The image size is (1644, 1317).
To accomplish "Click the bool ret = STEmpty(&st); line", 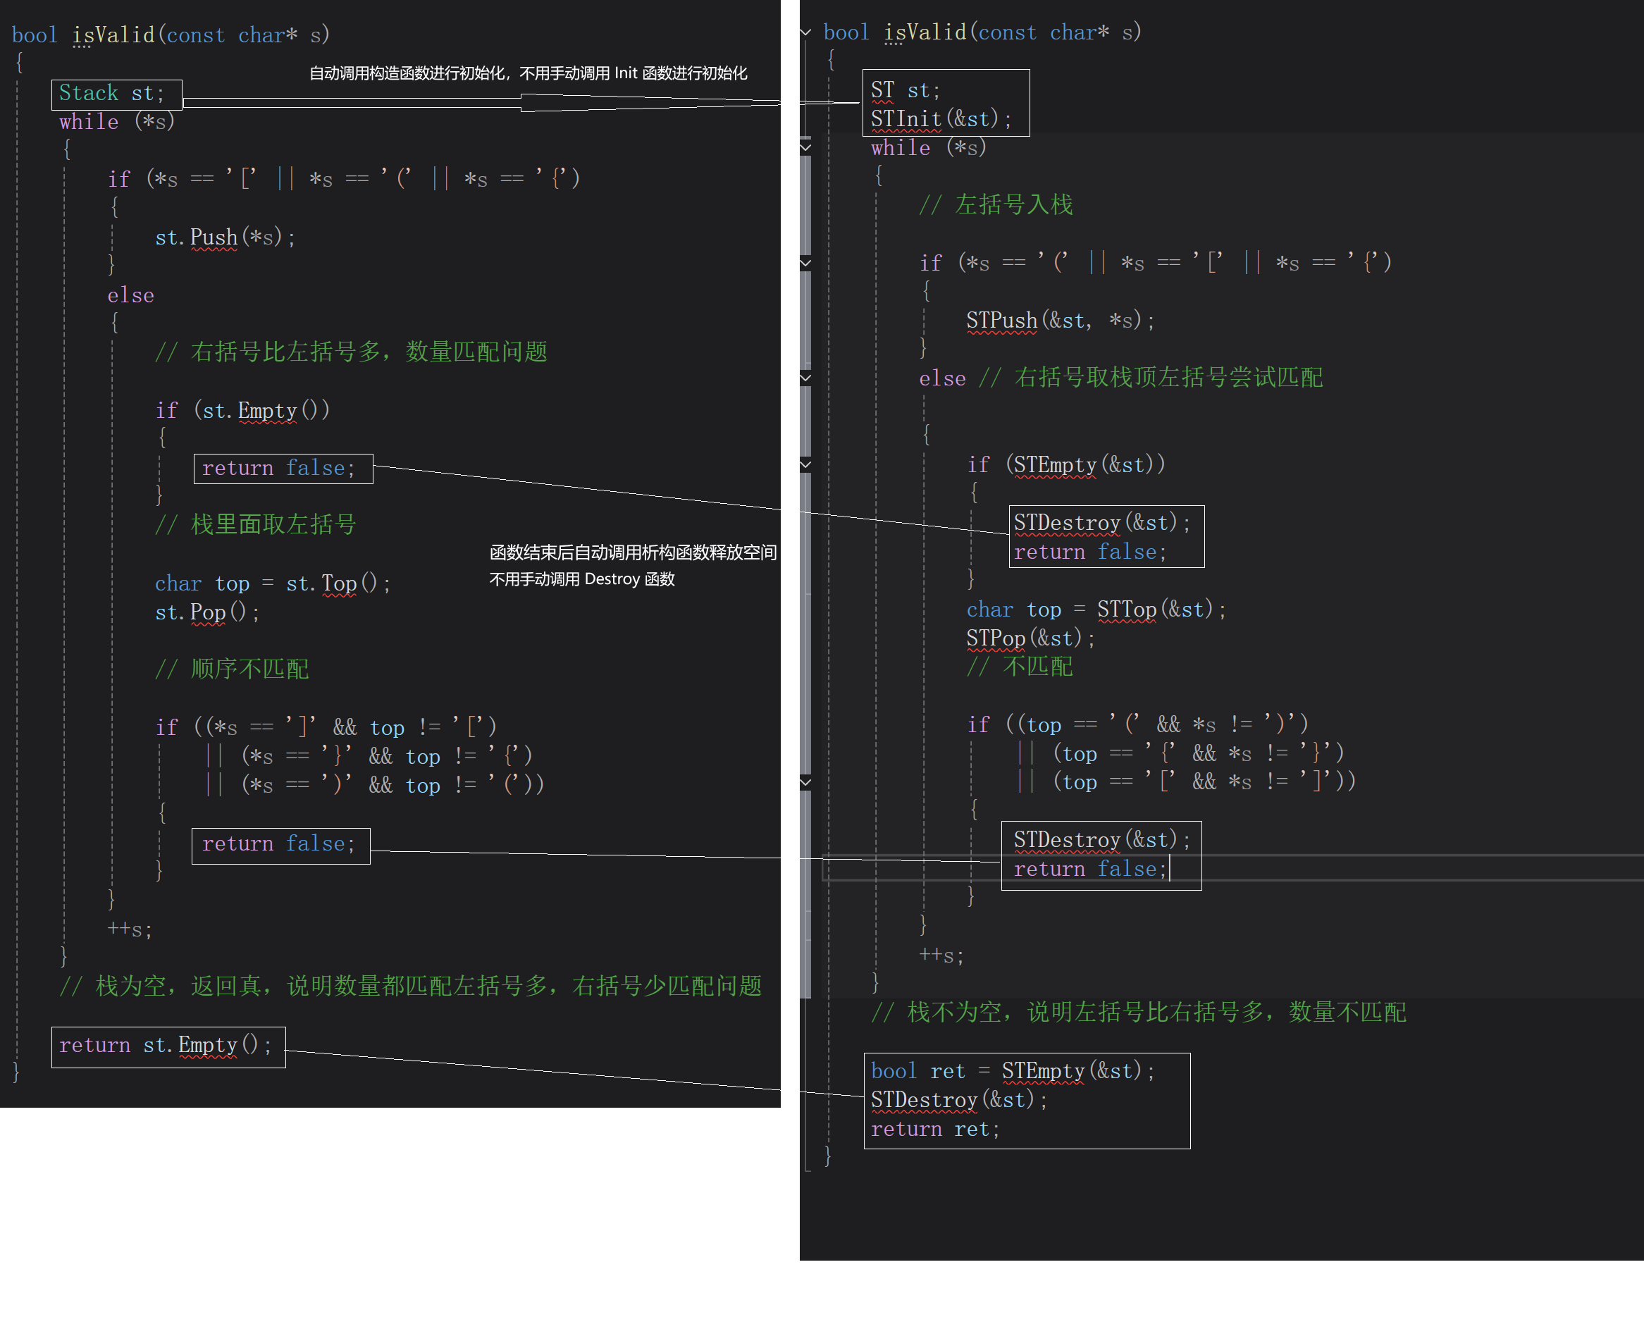I will click(1012, 1070).
